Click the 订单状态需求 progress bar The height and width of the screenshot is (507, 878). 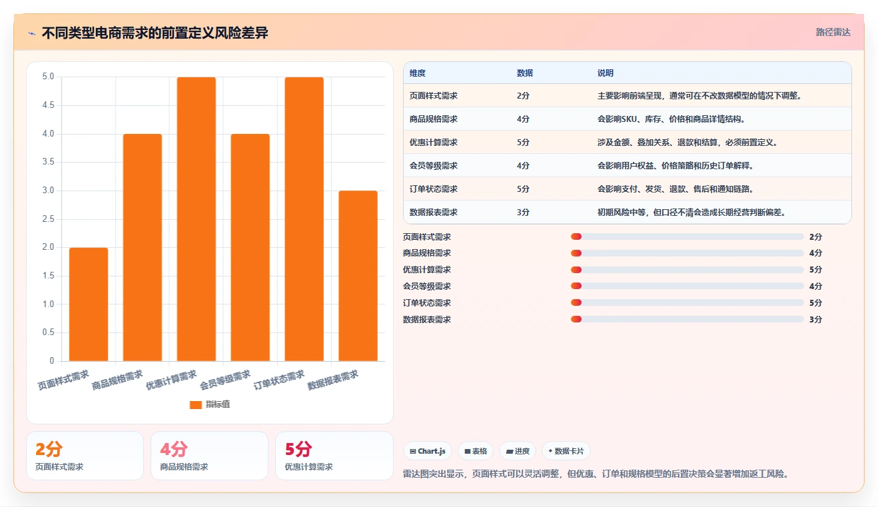point(687,303)
